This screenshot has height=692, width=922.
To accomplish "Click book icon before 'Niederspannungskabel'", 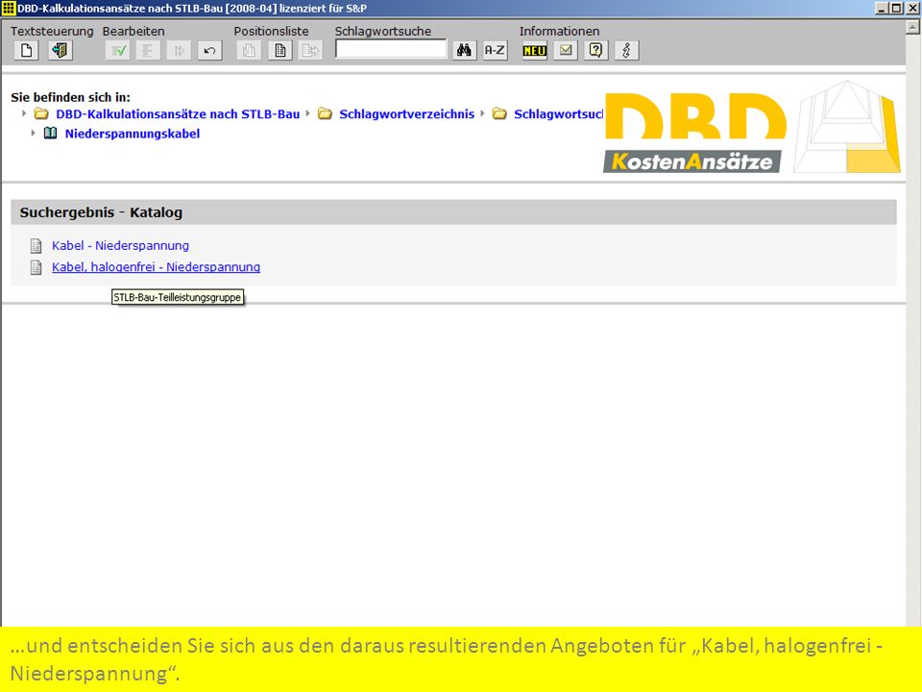I will point(51,133).
